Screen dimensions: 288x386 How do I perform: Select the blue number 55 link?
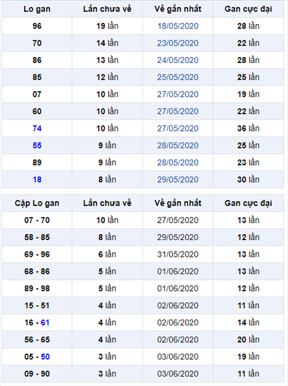[37, 145]
